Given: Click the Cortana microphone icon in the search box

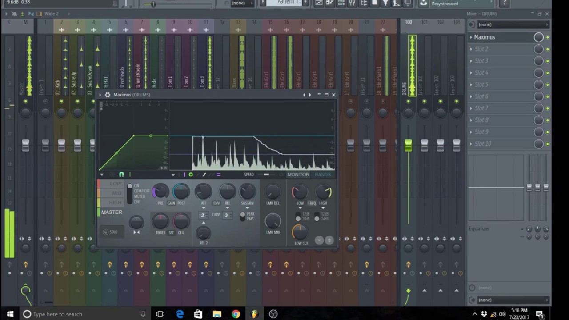Looking at the screenshot, I should 143,314.
